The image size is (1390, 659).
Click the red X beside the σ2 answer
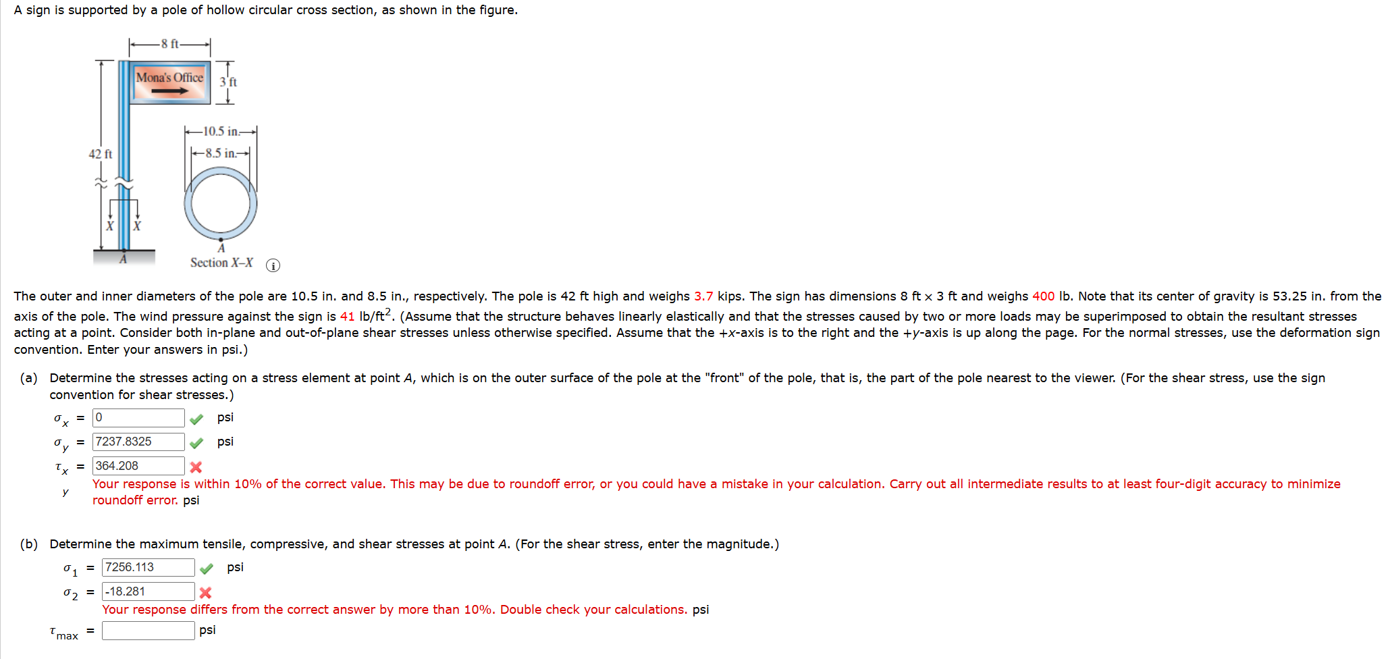206,593
